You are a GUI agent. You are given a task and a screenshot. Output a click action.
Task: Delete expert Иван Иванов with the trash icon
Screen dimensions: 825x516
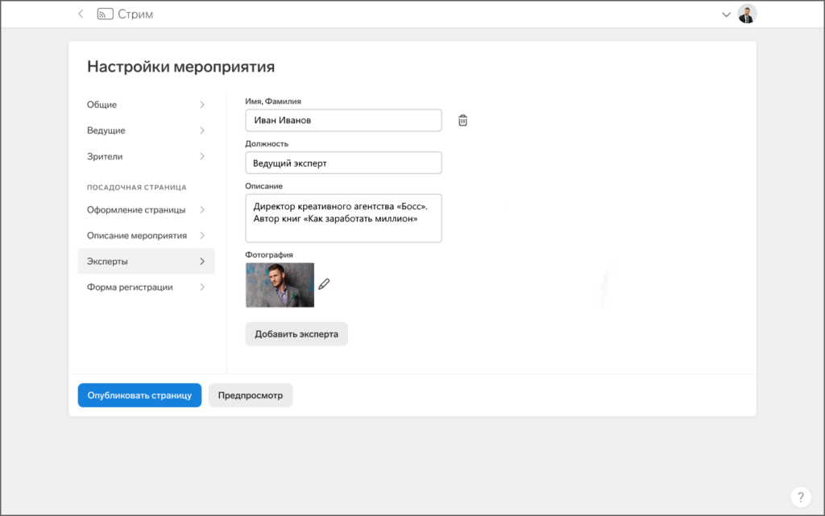tap(462, 120)
